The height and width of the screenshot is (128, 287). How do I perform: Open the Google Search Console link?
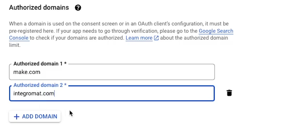click(121, 35)
